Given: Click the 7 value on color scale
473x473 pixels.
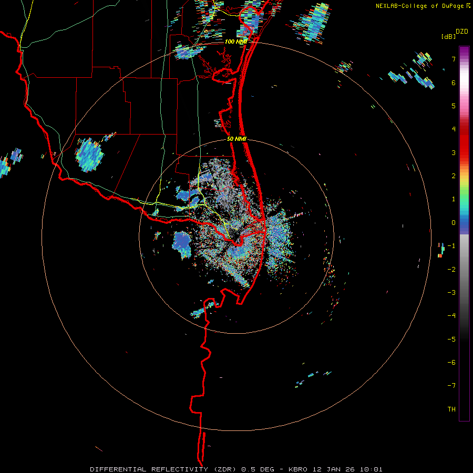Looking at the screenshot, I should click(454, 59).
